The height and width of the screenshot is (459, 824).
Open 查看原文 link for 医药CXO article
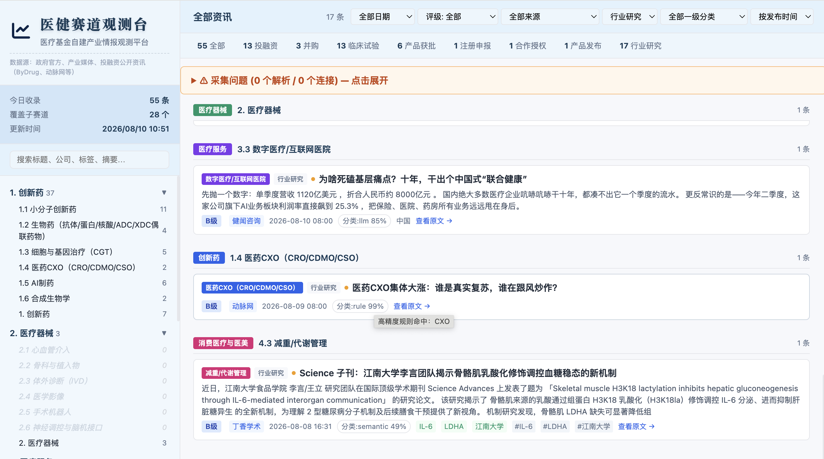pos(412,306)
